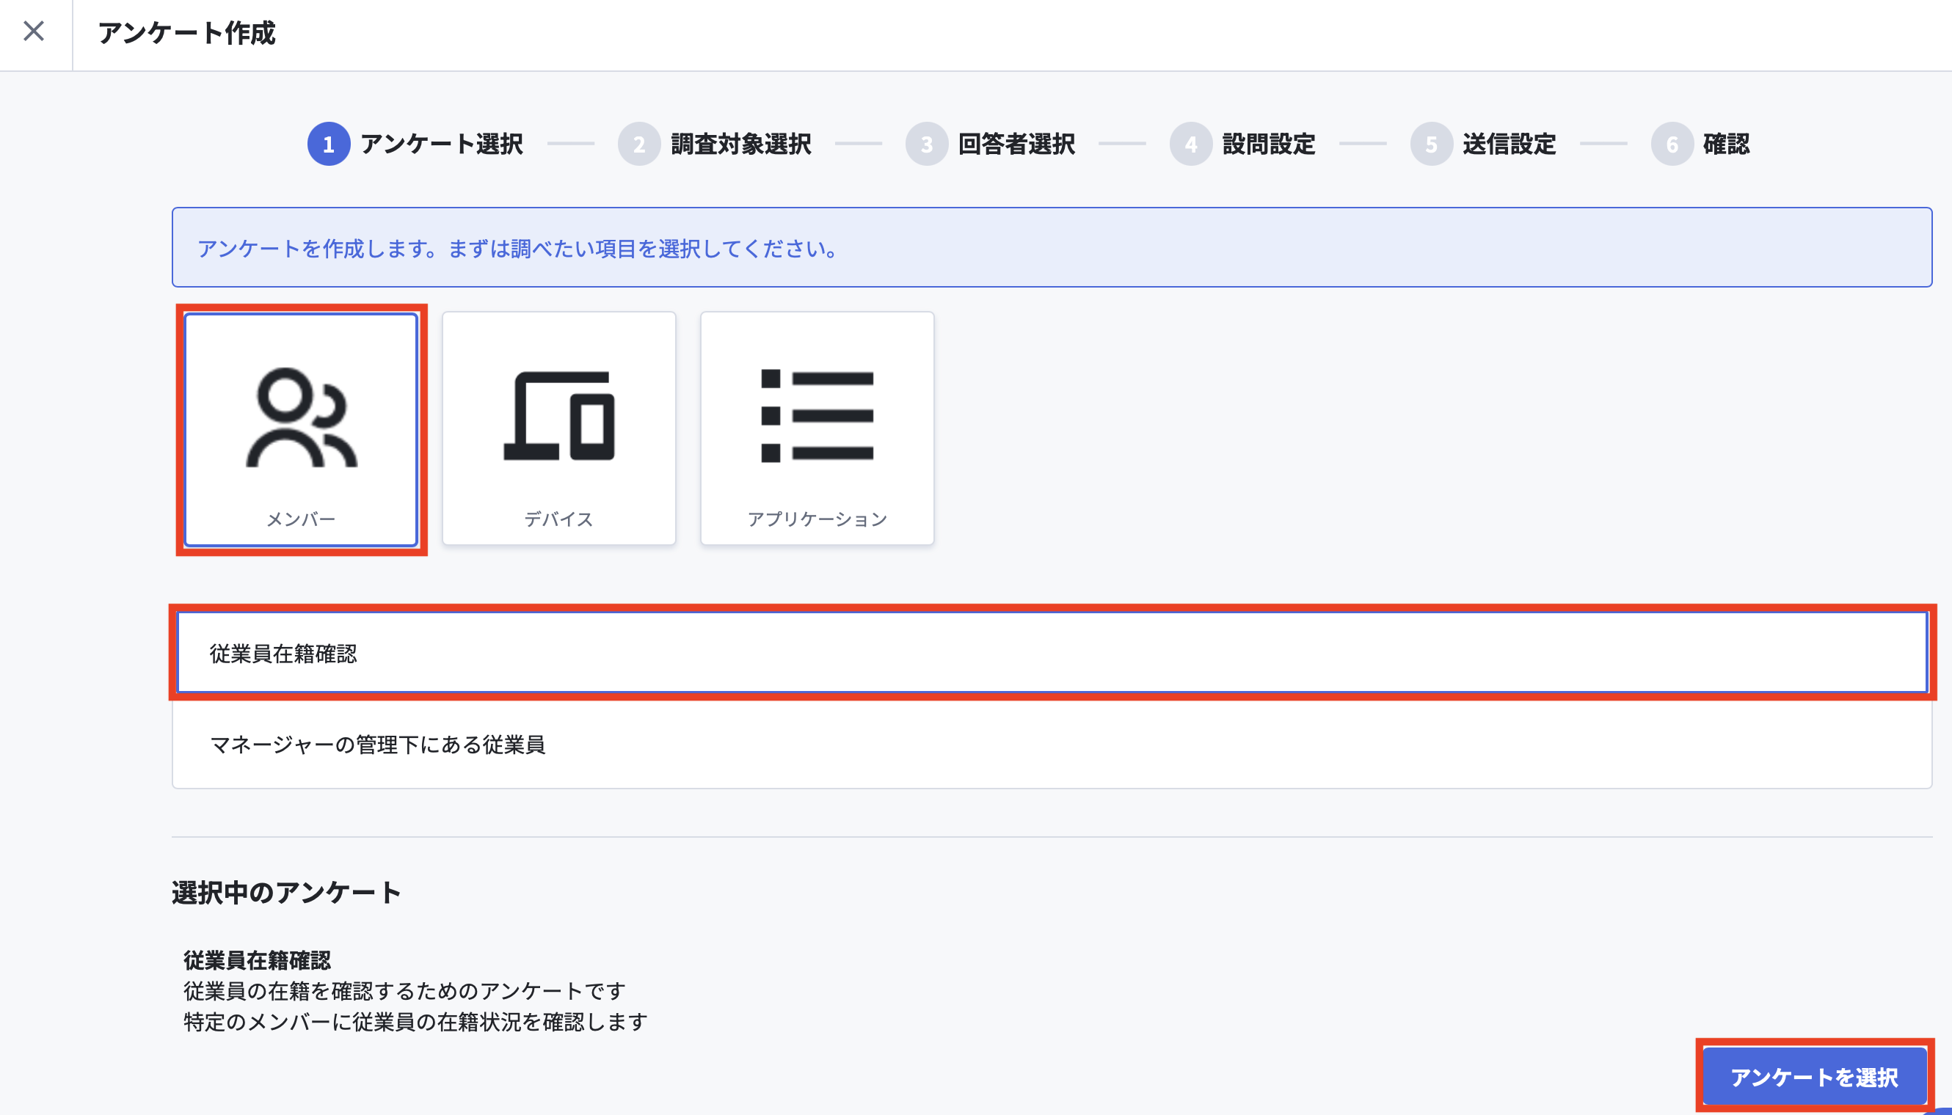Go to step 2 調査対象選択
Image resolution: width=1952 pixels, height=1115 pixels.
(x=714, y=144)
